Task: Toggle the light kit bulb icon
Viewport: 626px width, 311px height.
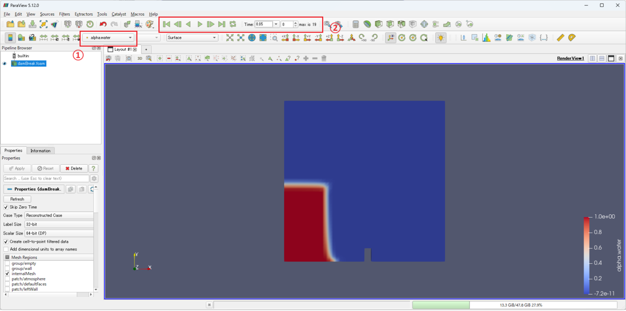Action: (440, 38)
